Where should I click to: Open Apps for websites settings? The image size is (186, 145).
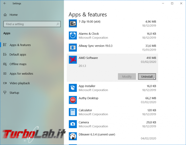click(x=21, y=74)
